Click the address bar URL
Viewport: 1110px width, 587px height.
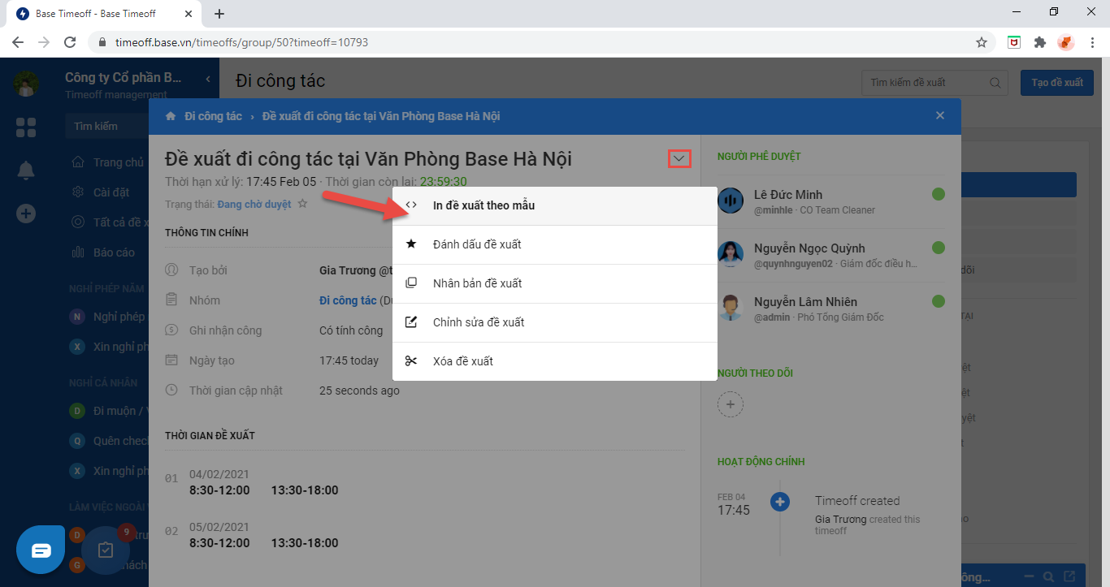pyautogui.click(x=242, y=42)
